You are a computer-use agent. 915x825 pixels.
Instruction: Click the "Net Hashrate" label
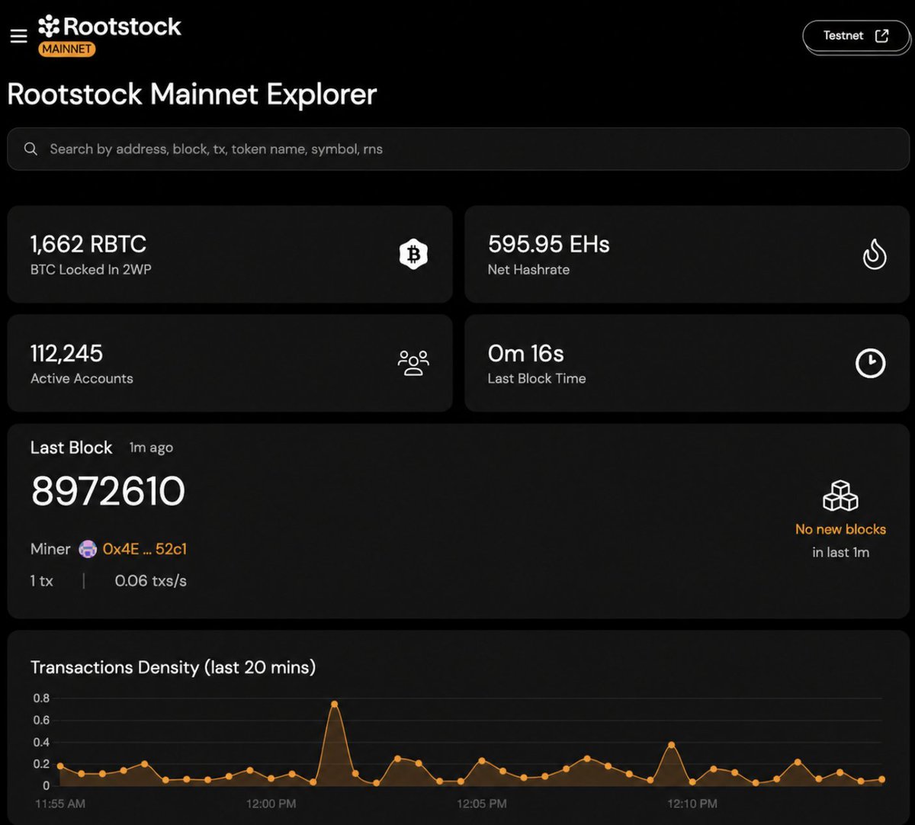pyautogui.click(x=528, y=269)
